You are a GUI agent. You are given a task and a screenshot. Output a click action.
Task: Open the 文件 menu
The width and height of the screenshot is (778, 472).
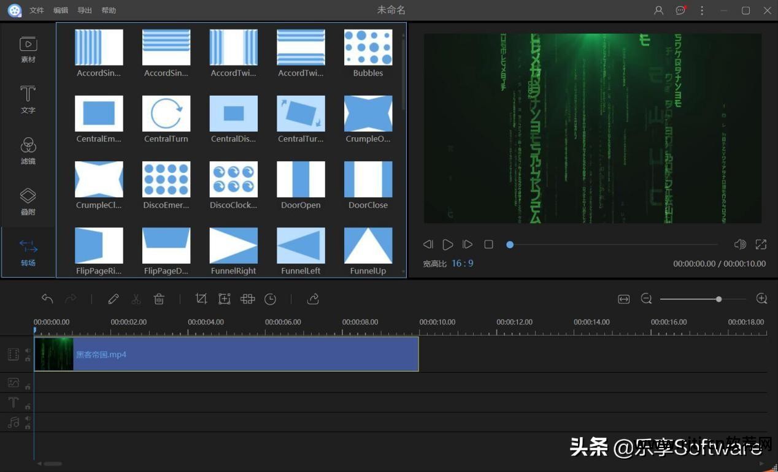point(37,10)
